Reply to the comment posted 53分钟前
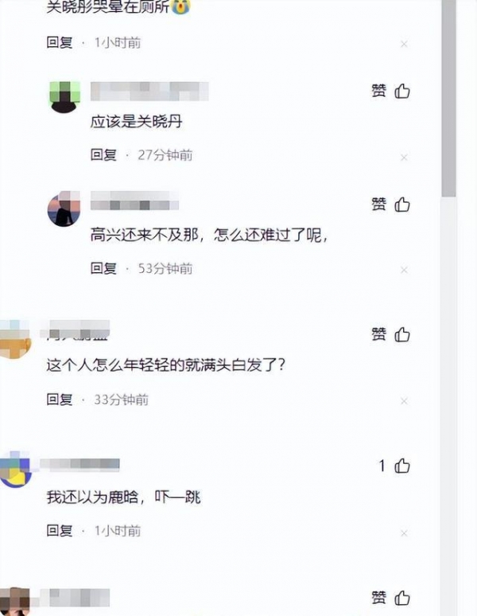The height and width of the screenshot is (616, 477). pos(103,268)
